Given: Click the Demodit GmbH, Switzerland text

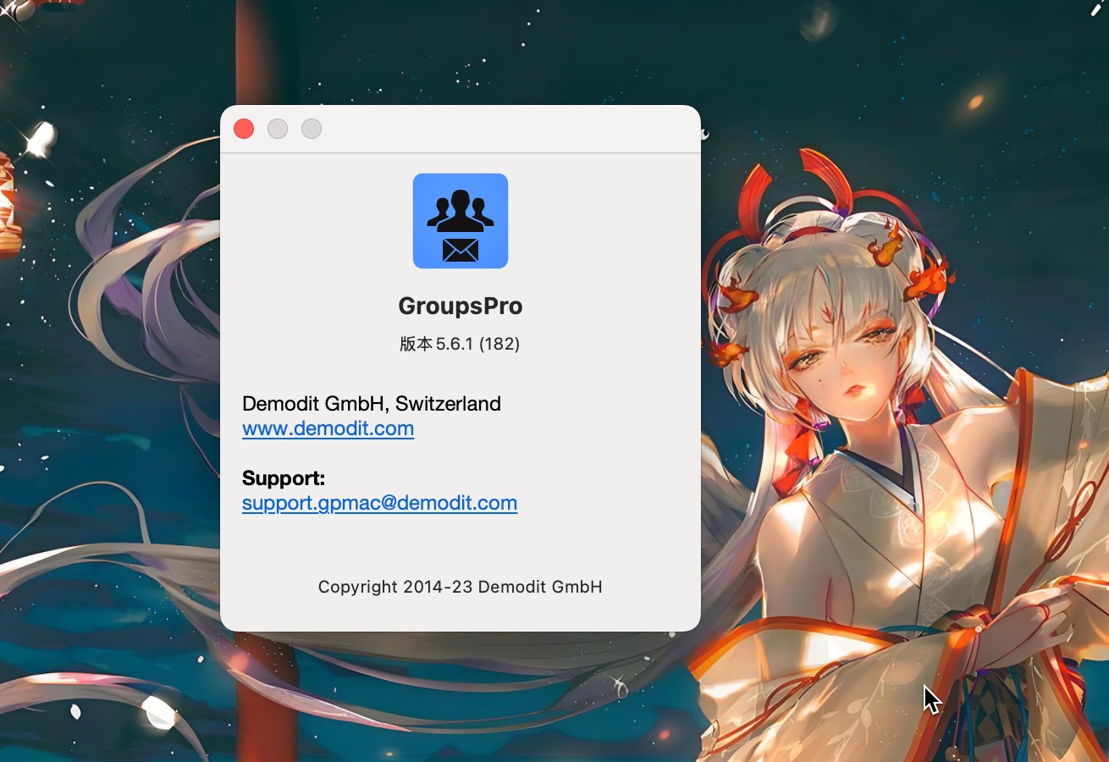Looking at the screenshot, I should [372, 404].
